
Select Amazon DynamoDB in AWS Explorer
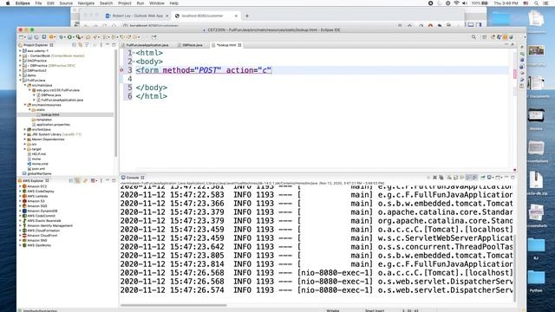pos(42,211)
